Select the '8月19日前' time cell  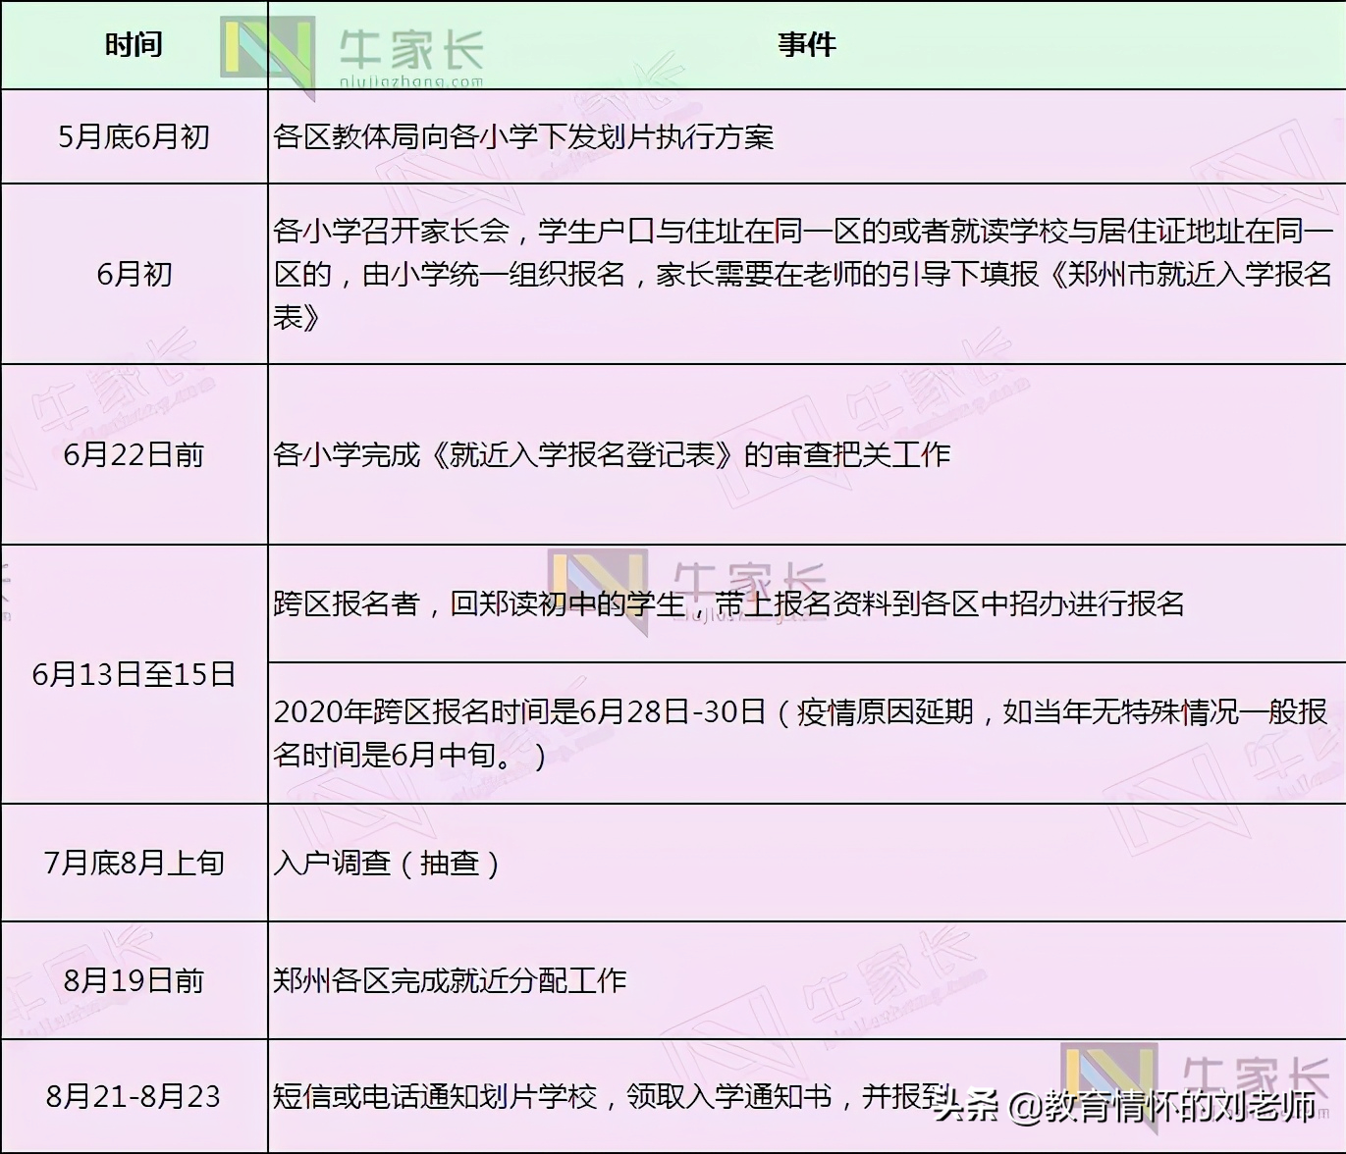(134, 980)
